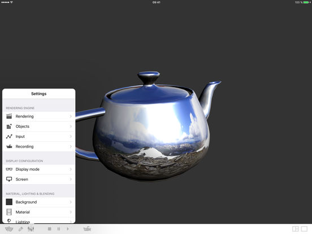
Task: Tap the light bulb icon beside Lighting
Action: pyautogui.click(x=9, y=220)
